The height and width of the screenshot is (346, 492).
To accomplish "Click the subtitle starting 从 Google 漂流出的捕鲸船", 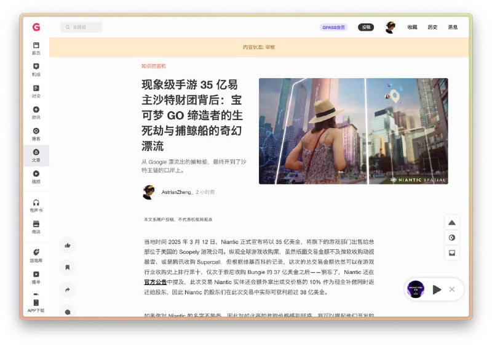I will point(194,166).
